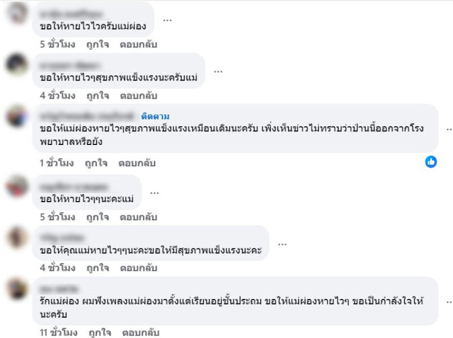Viewport: 453px width, 338px height.
Task: Open options for the 'ขอให้หายไวไวครับแม่ผ่อง' comment
Action: point(167,20)
